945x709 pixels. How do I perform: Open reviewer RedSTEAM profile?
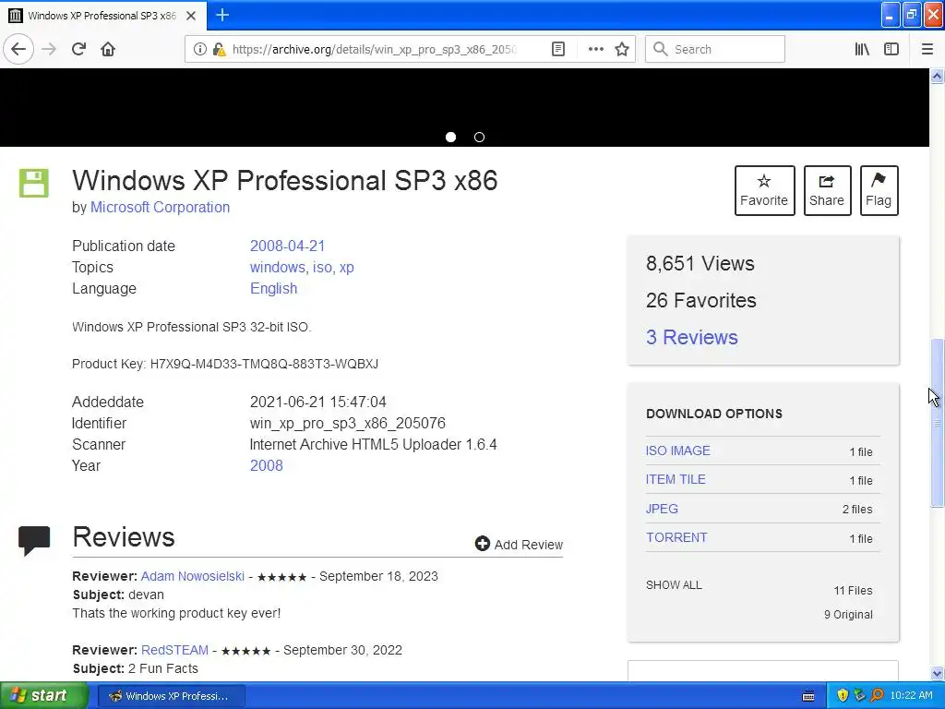tap(174, 650)
